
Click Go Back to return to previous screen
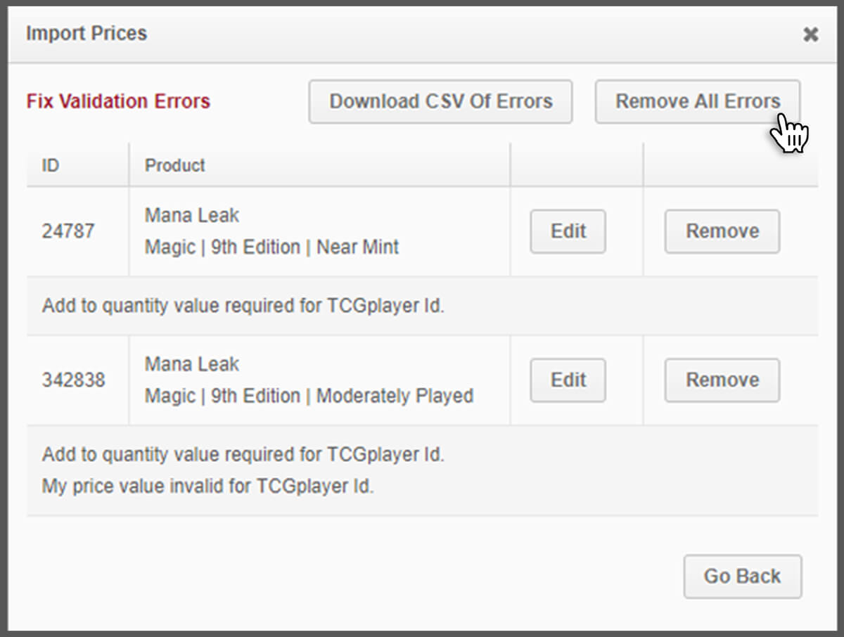742,576
